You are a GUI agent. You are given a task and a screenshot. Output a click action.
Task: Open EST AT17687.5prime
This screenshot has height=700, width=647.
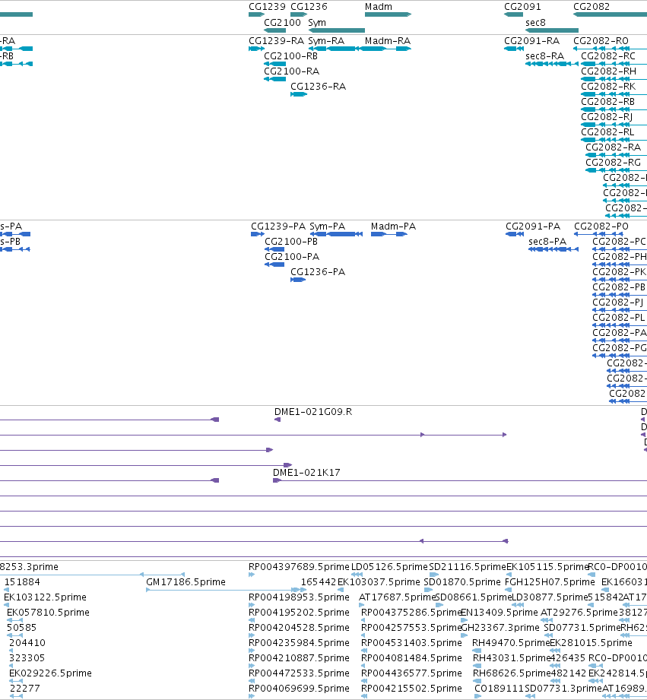coord(397,597)
